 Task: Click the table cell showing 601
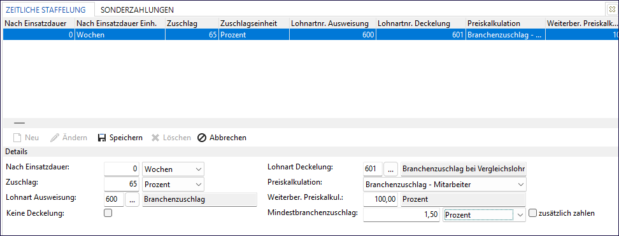point(421,35)
